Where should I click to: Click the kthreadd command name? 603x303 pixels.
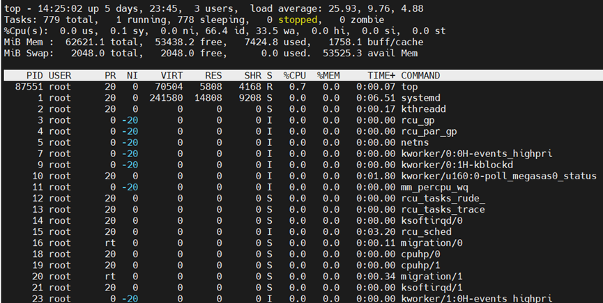(x=423, y=109)
